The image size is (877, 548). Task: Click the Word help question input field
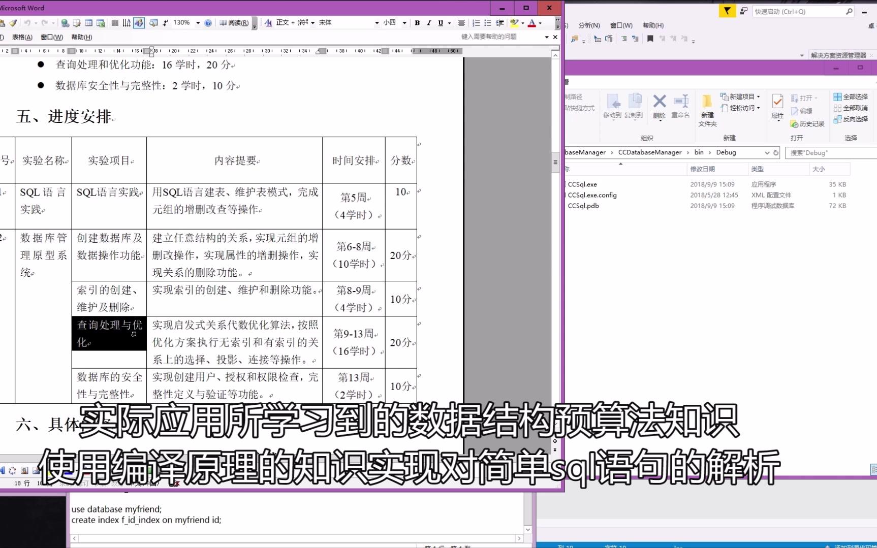pos(500,37)
